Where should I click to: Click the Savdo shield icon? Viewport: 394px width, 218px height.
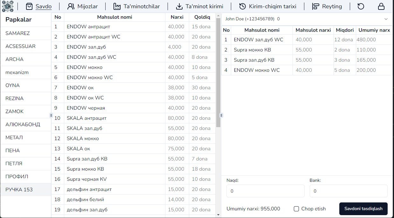click(29, 6)
